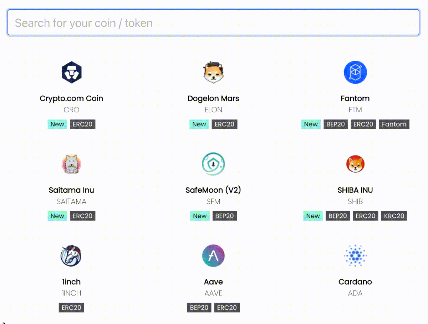Open the Saitama Inu name link
428x324 pixels.
[x=71, y=190]
